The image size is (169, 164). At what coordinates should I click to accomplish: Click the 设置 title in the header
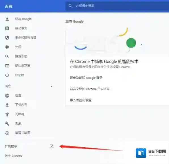pos(9,6)
